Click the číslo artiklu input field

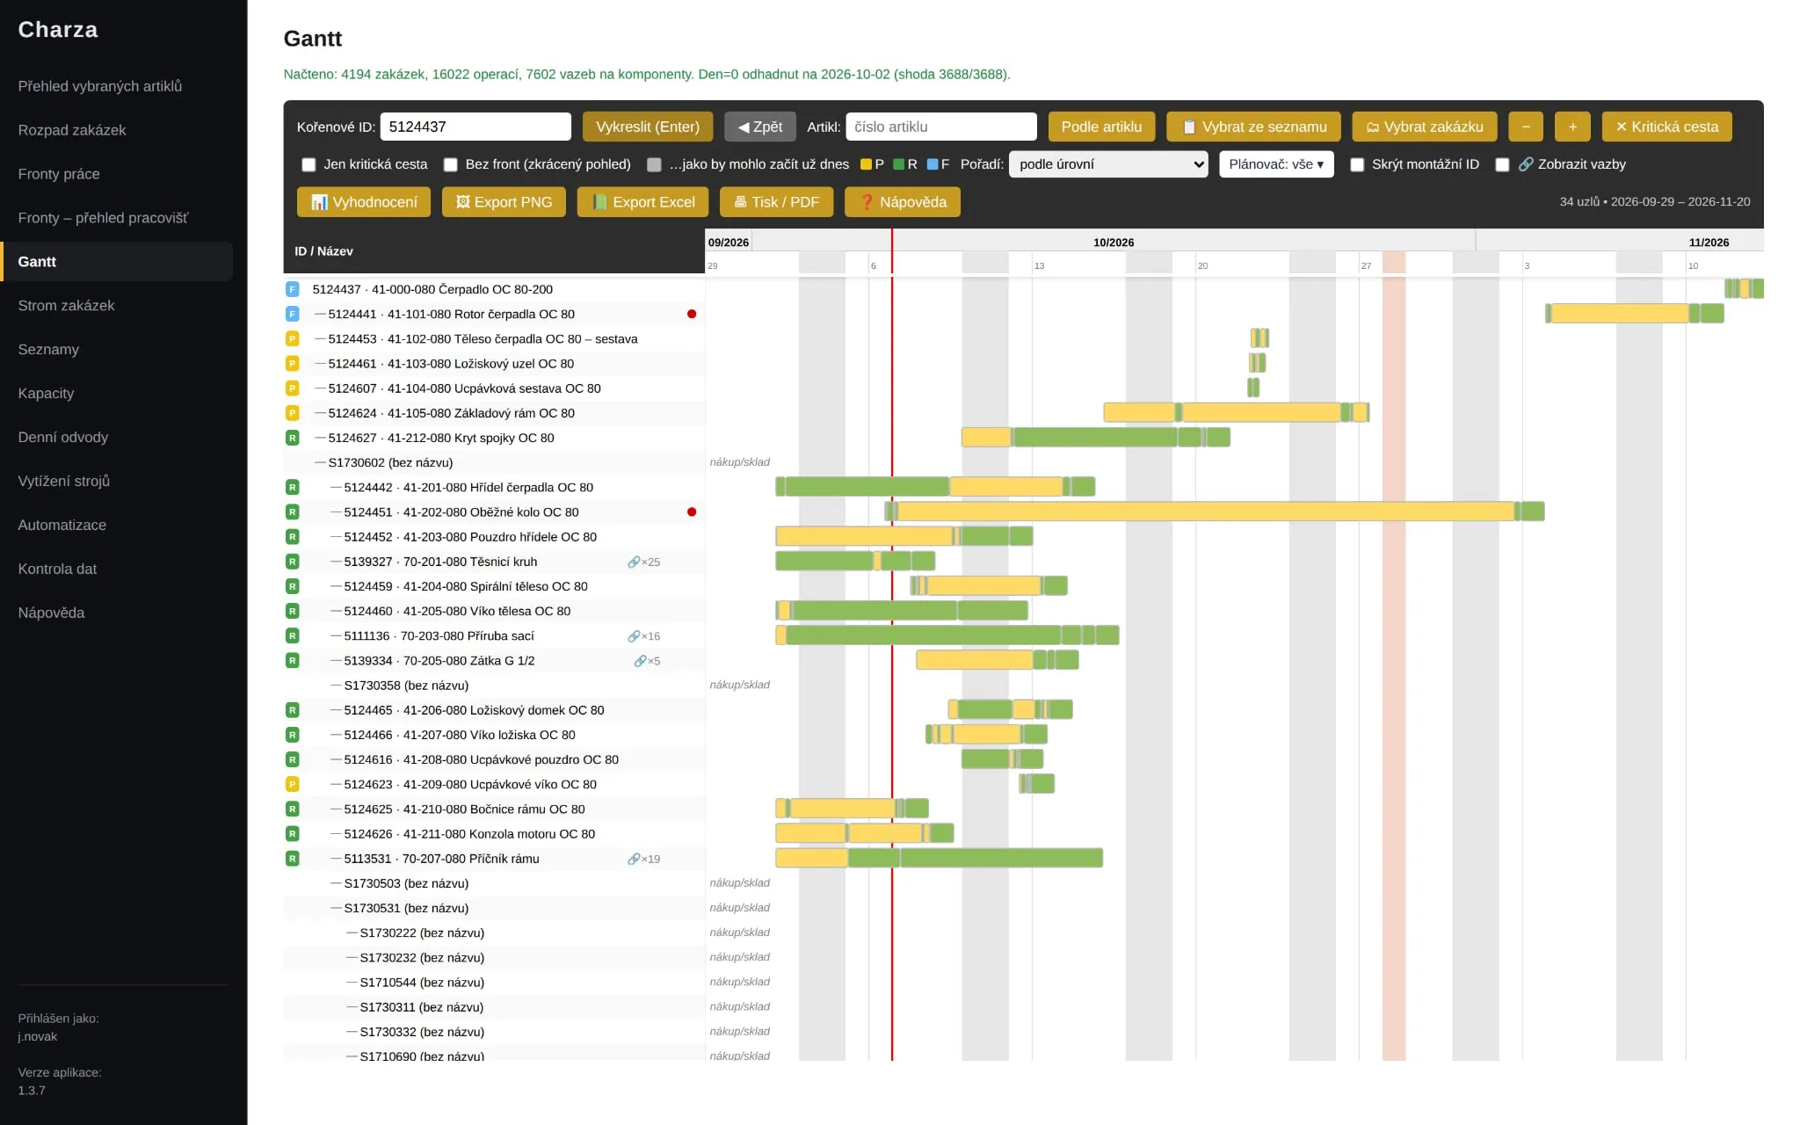click(941, 127)
